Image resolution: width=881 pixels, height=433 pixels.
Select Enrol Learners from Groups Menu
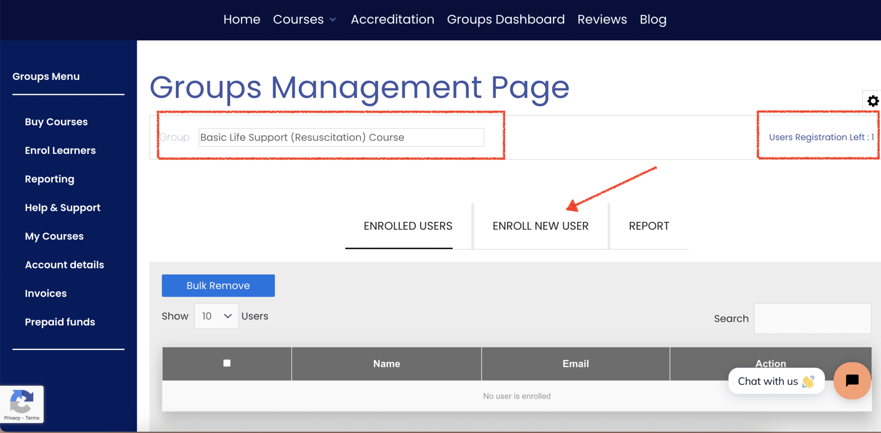(60, 150)
